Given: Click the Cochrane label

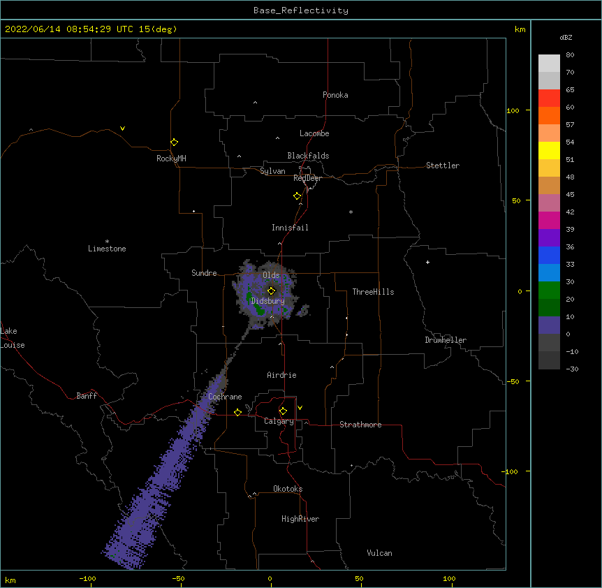Looking at the screenshot, I should click(x=225, y=397).
